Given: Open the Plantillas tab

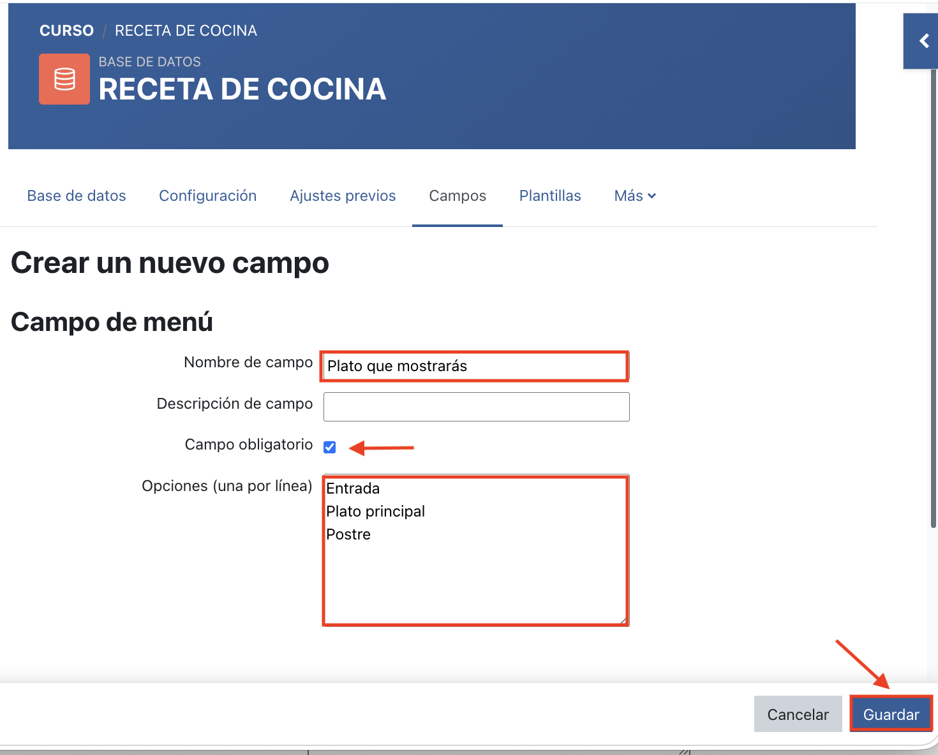Looking at the screenshot, I should (x=550, y=196).
